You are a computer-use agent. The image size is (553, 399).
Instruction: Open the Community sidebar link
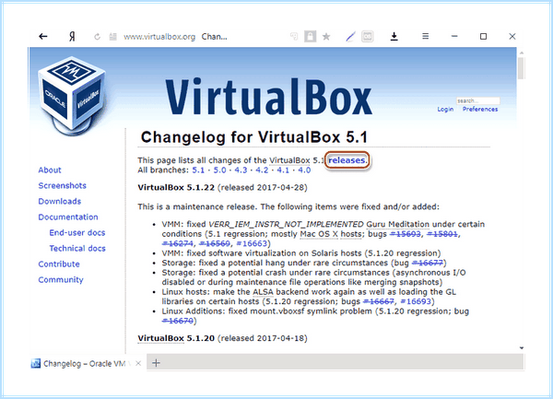61,280
